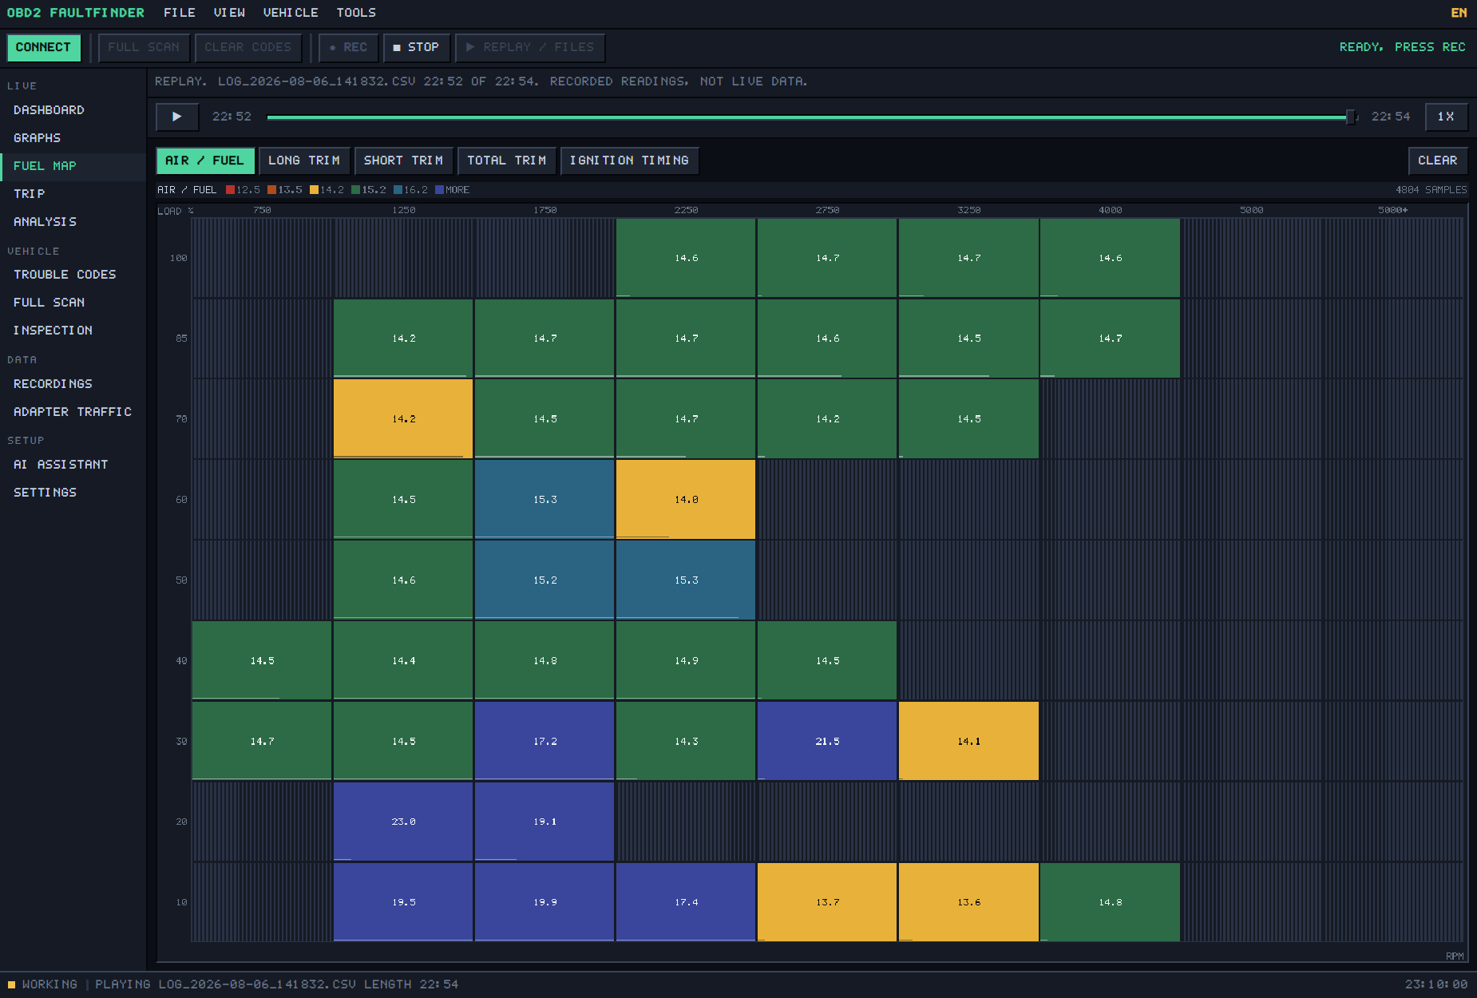This screenshot has height=998, width=1477.
Task: Open the AI Assistant
Action: pyautogui.click(x=73, y=465)
